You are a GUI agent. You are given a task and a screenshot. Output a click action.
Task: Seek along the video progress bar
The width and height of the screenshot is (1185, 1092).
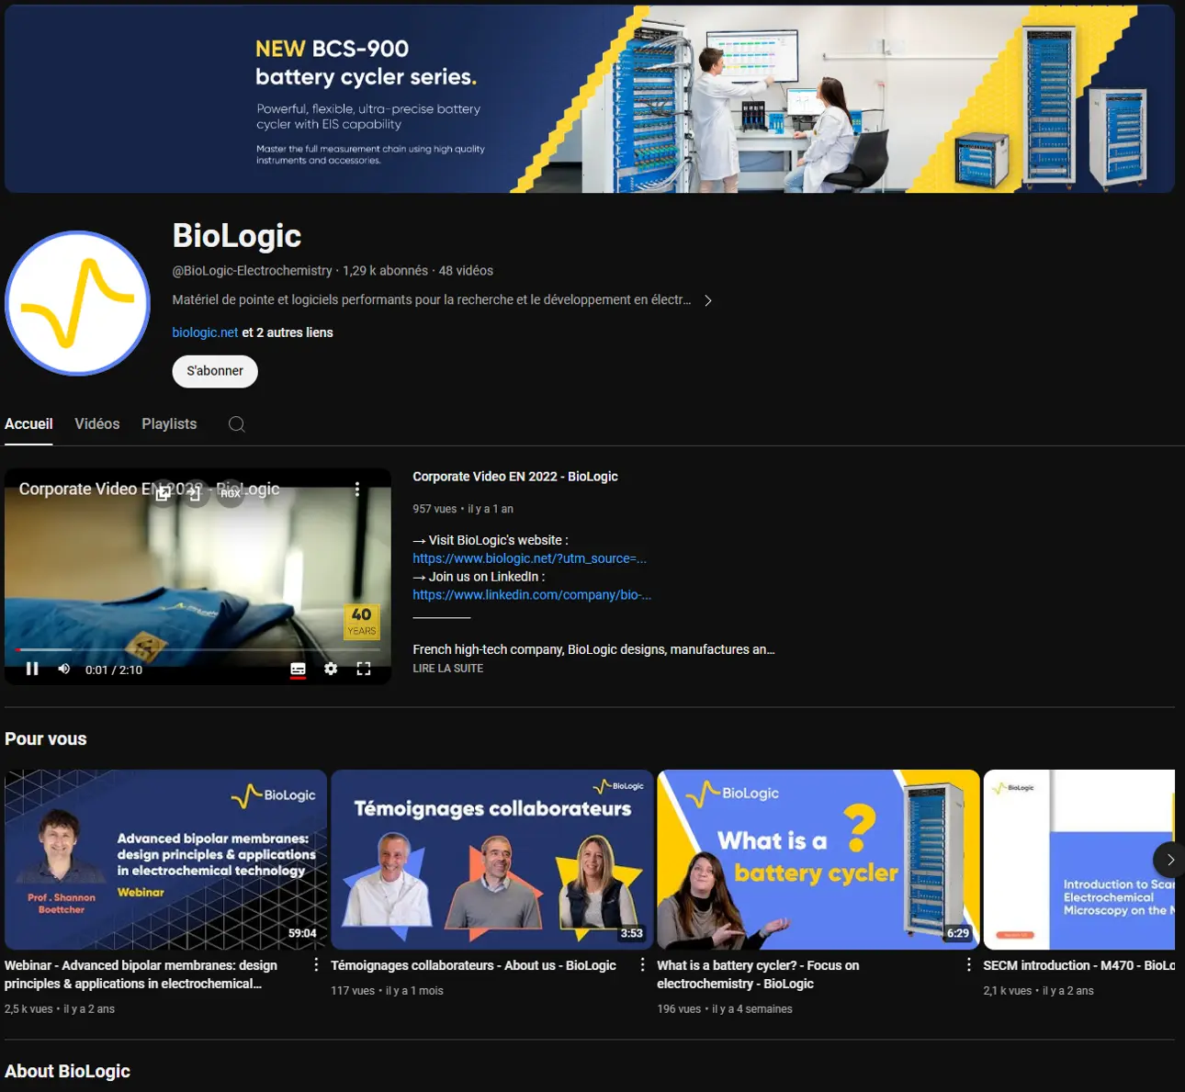[198, 649]
